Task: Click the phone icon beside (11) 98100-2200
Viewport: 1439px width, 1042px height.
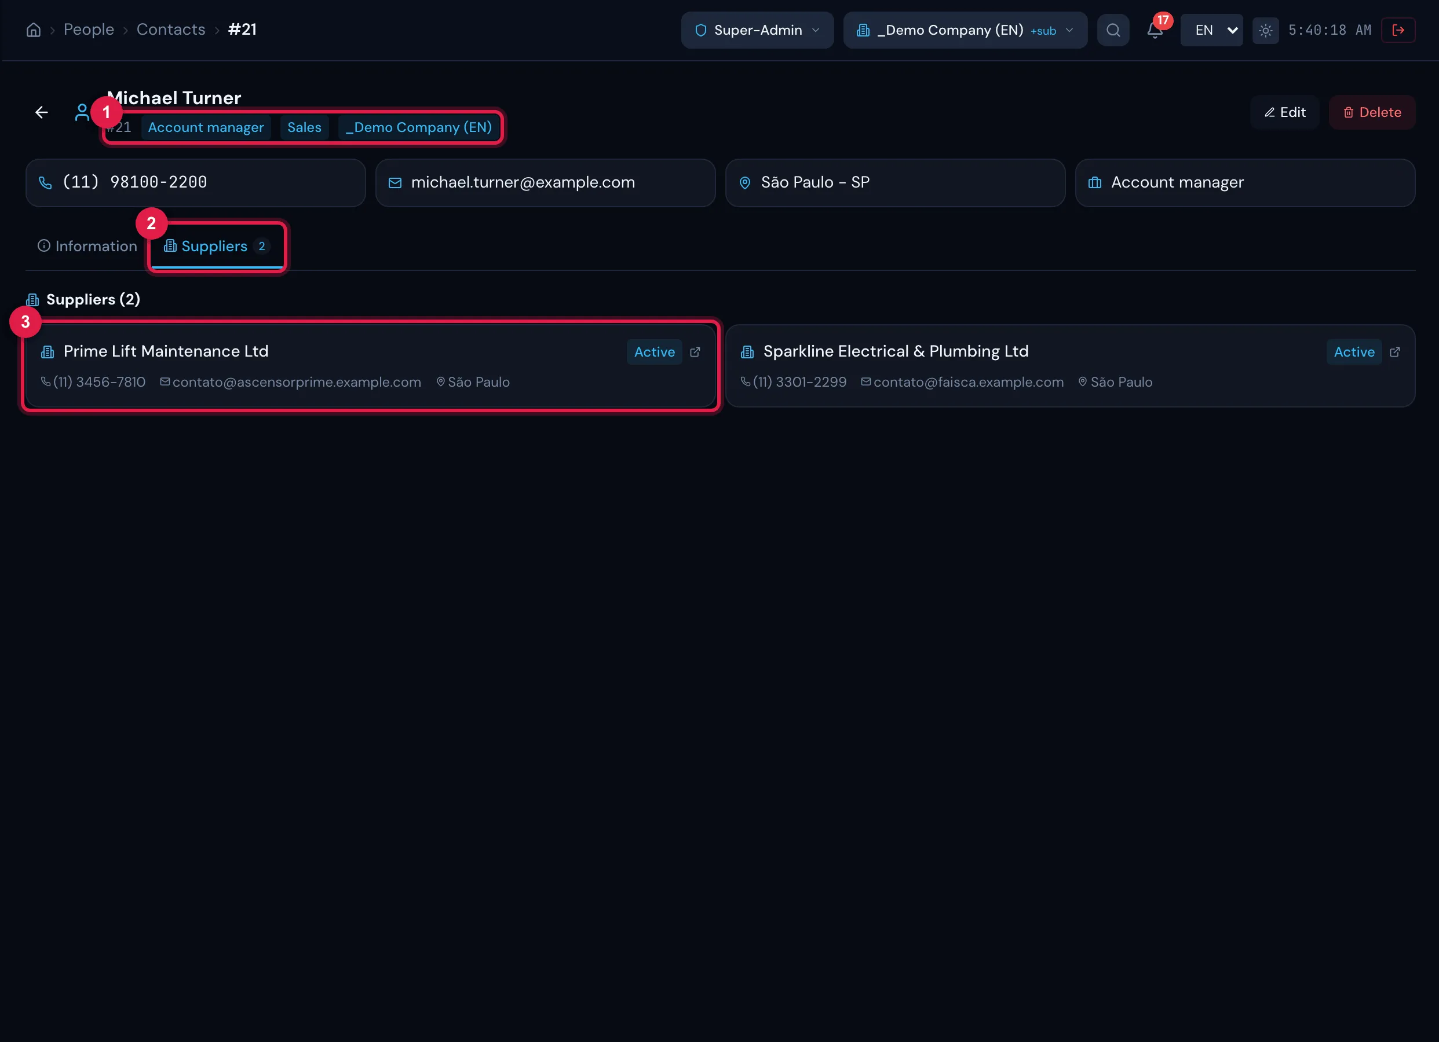Action: pos(45,183)
